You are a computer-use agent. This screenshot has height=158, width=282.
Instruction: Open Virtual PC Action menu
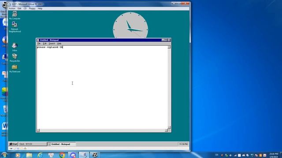point(12,8)
